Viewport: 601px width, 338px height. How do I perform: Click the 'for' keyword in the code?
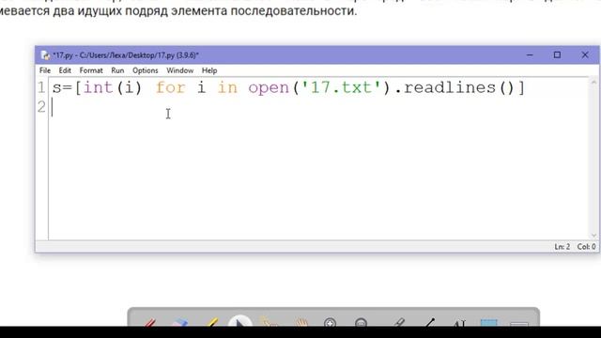(x=171, y=87)
